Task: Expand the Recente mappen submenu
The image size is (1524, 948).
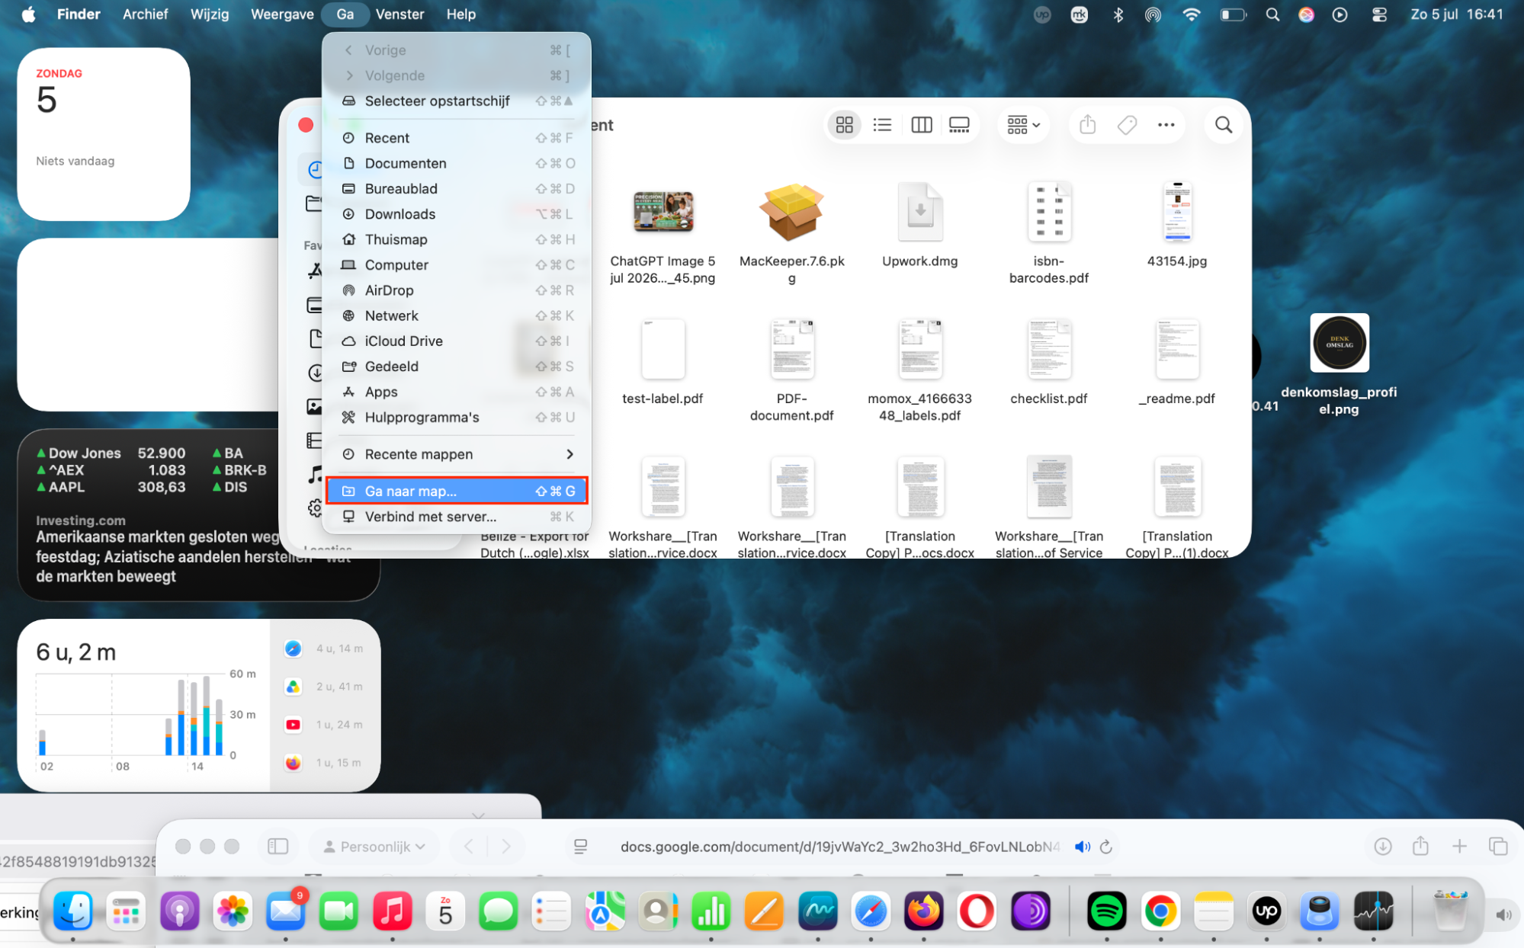Action: pos(457,454)
